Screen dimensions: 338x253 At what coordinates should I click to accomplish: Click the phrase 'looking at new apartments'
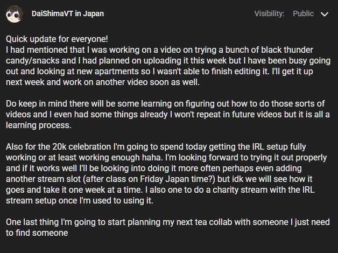pyautogui.click(x=94, y=70)
